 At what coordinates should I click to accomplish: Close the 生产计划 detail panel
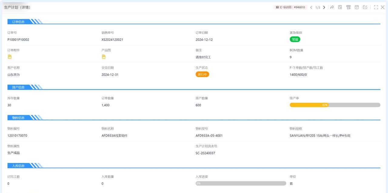point(383,7)
